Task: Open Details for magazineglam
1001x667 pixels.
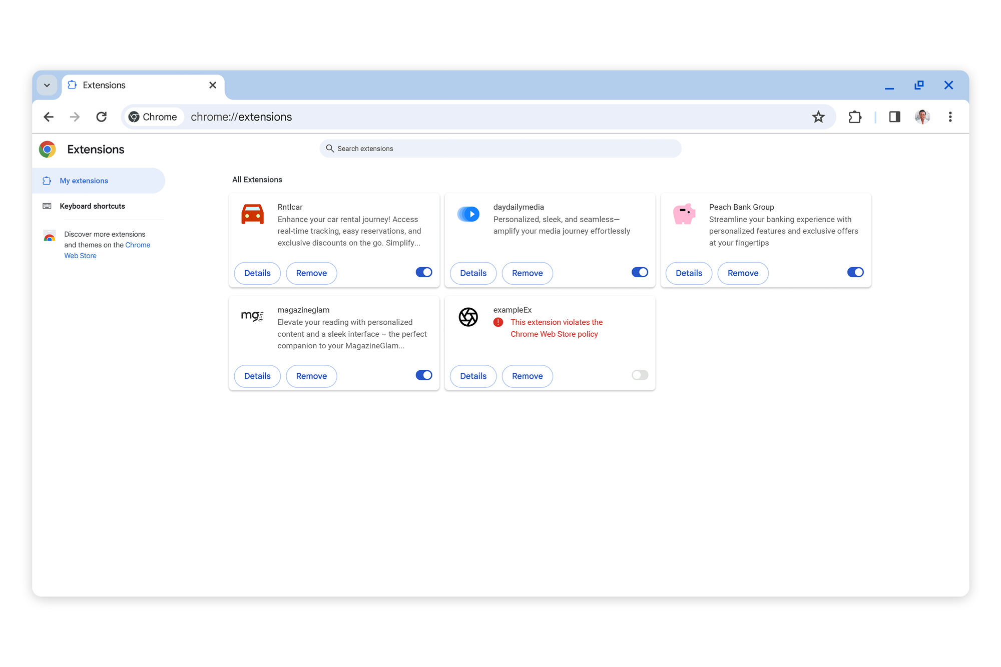Action: tap(257, 376)
